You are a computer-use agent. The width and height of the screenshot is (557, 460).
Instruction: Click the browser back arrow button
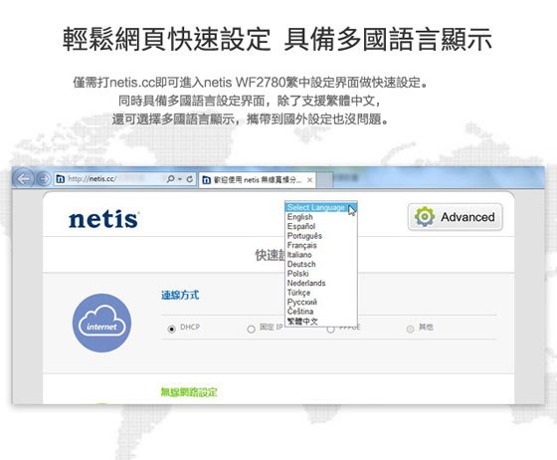coord(24,178)
